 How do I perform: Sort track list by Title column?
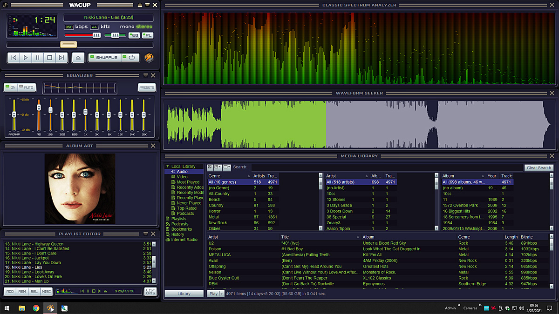320,237
